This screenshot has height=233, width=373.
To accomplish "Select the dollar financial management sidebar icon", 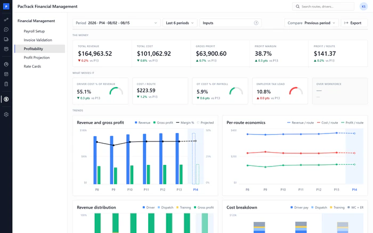I will [6, 99].
